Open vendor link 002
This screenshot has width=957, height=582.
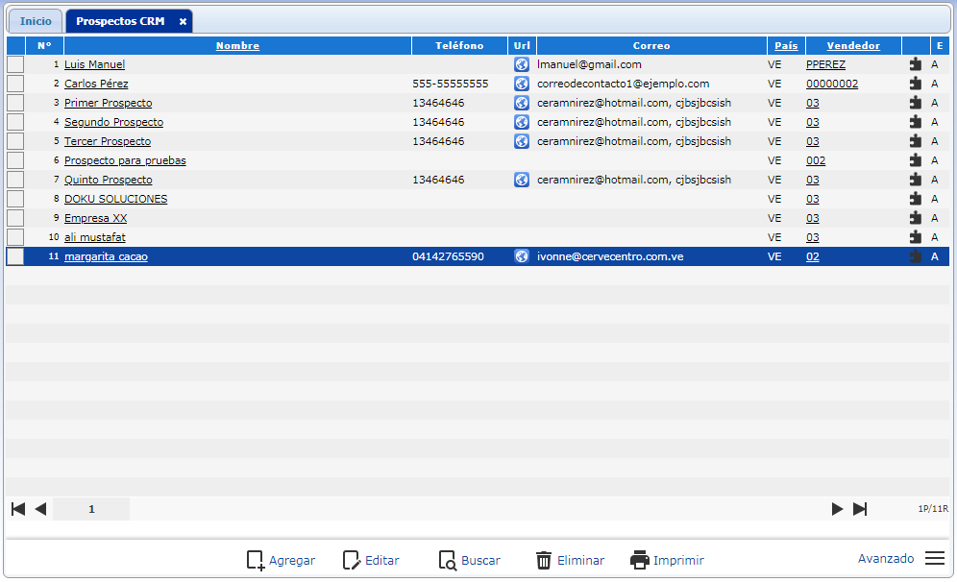coord(816,160)
